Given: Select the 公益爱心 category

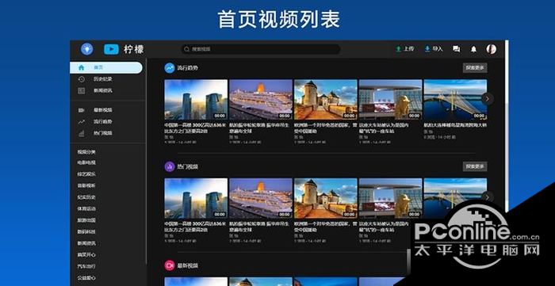Looking at the screenshot, I should tap(86, 278).
